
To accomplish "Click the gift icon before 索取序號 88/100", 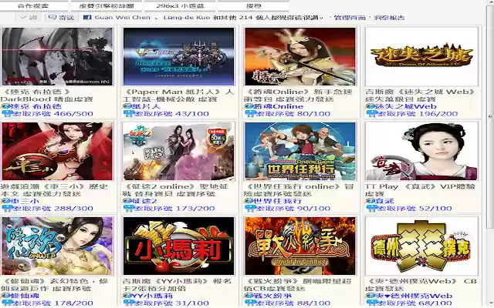I will tap(250, 303).
